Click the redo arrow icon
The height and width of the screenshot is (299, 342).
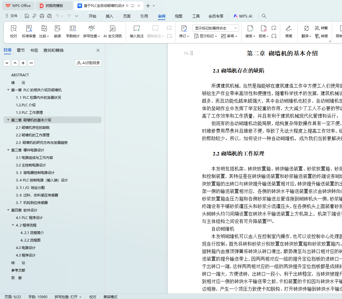tap(69, 16)
